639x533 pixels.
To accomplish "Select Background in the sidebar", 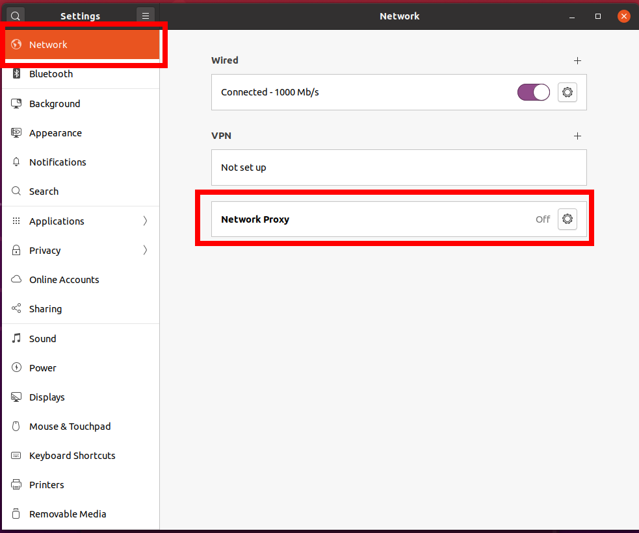I will (x=55, y=103).
